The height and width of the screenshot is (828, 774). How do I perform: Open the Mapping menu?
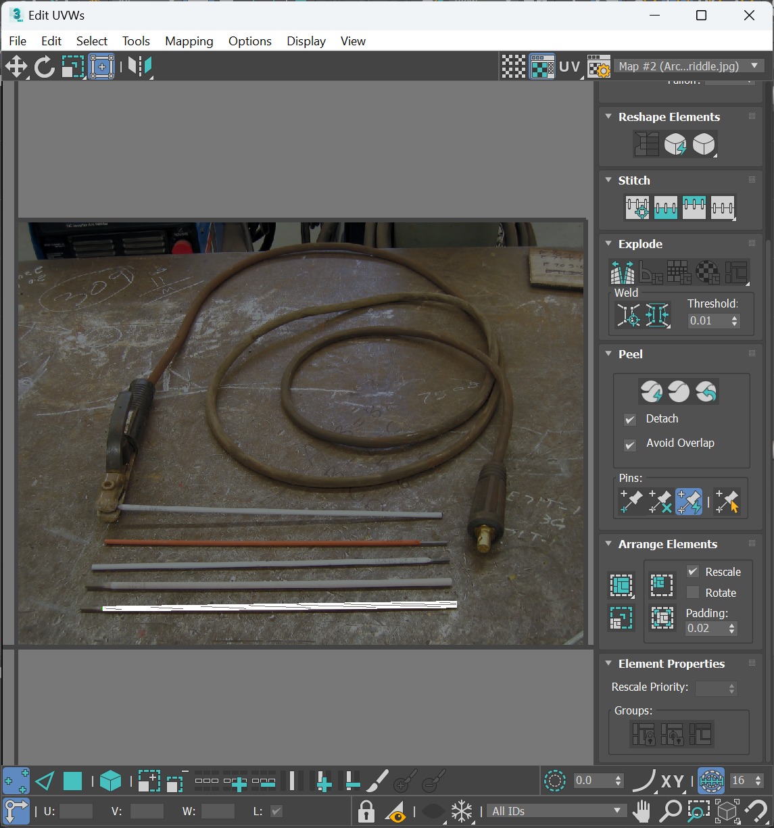[189, 41]
